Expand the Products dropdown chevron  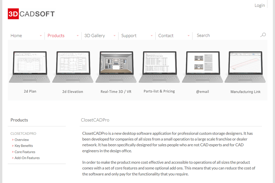[x=78, y=35]
